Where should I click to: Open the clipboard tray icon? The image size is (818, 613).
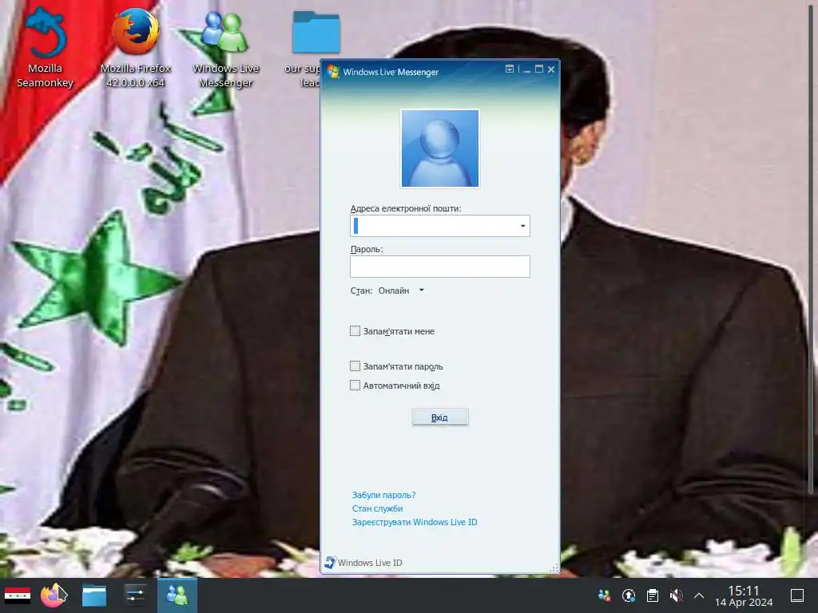pyautogui.click(x=652, y=595)
